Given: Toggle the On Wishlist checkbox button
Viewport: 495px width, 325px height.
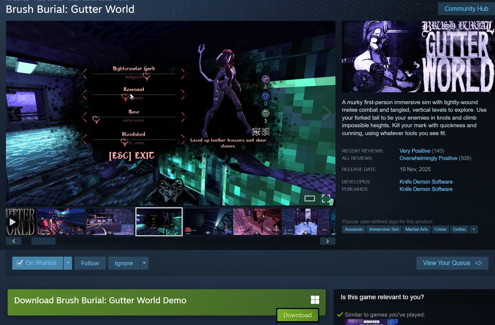Looking at the screenshot, I should [38, 263].
